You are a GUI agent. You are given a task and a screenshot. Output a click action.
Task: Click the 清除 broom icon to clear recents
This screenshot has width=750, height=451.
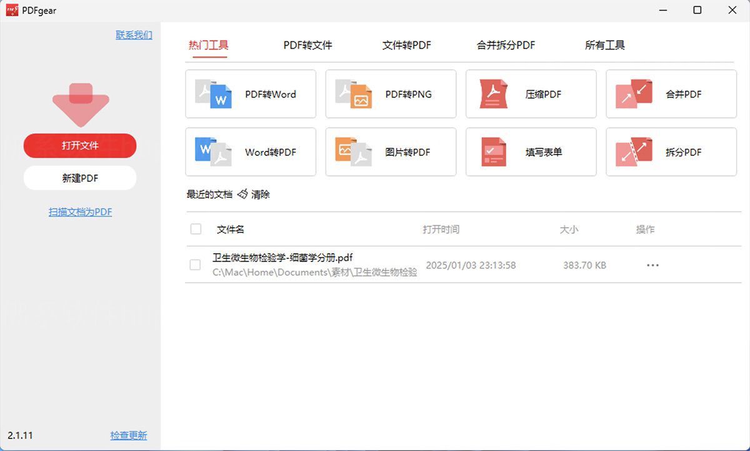coord(243,194)
